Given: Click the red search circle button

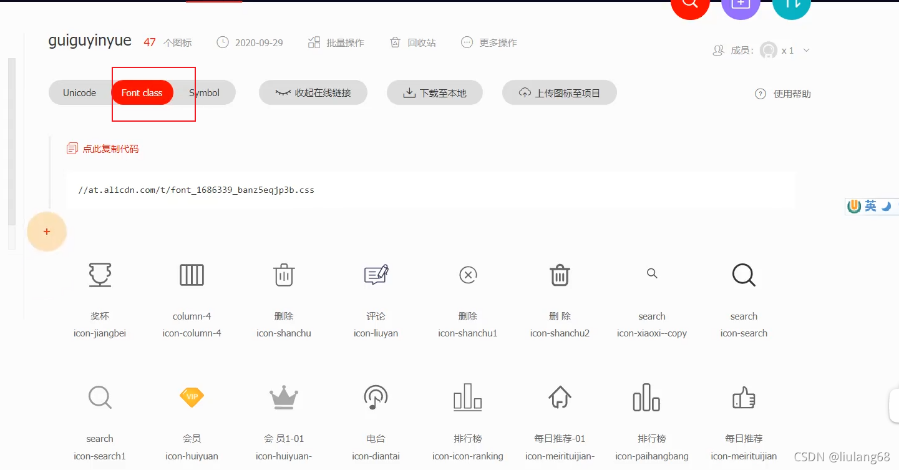Looking at the screenshot, I should pos(690,5).
